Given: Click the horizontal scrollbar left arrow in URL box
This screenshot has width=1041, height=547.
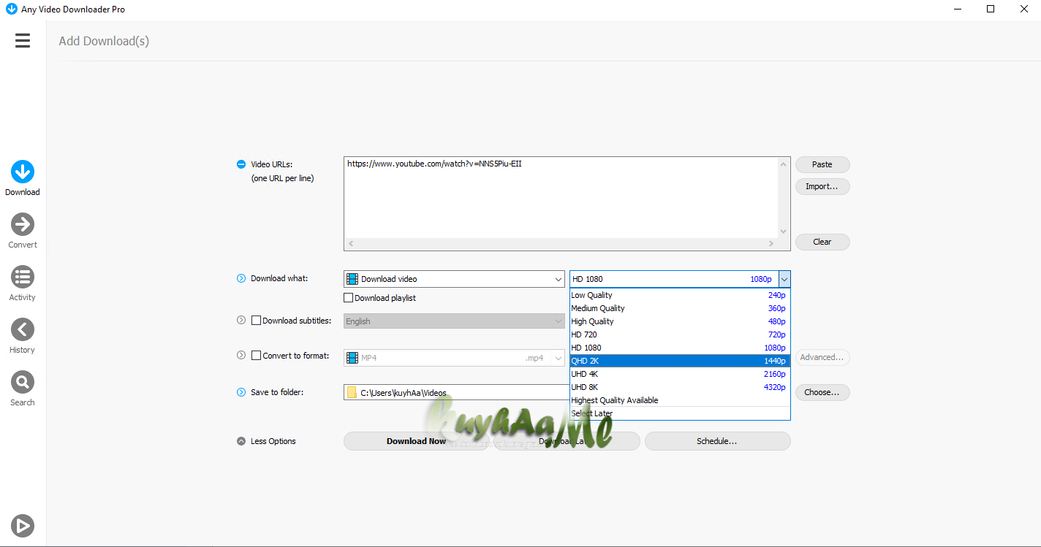Looking at the screenshot, I should 350,243.
